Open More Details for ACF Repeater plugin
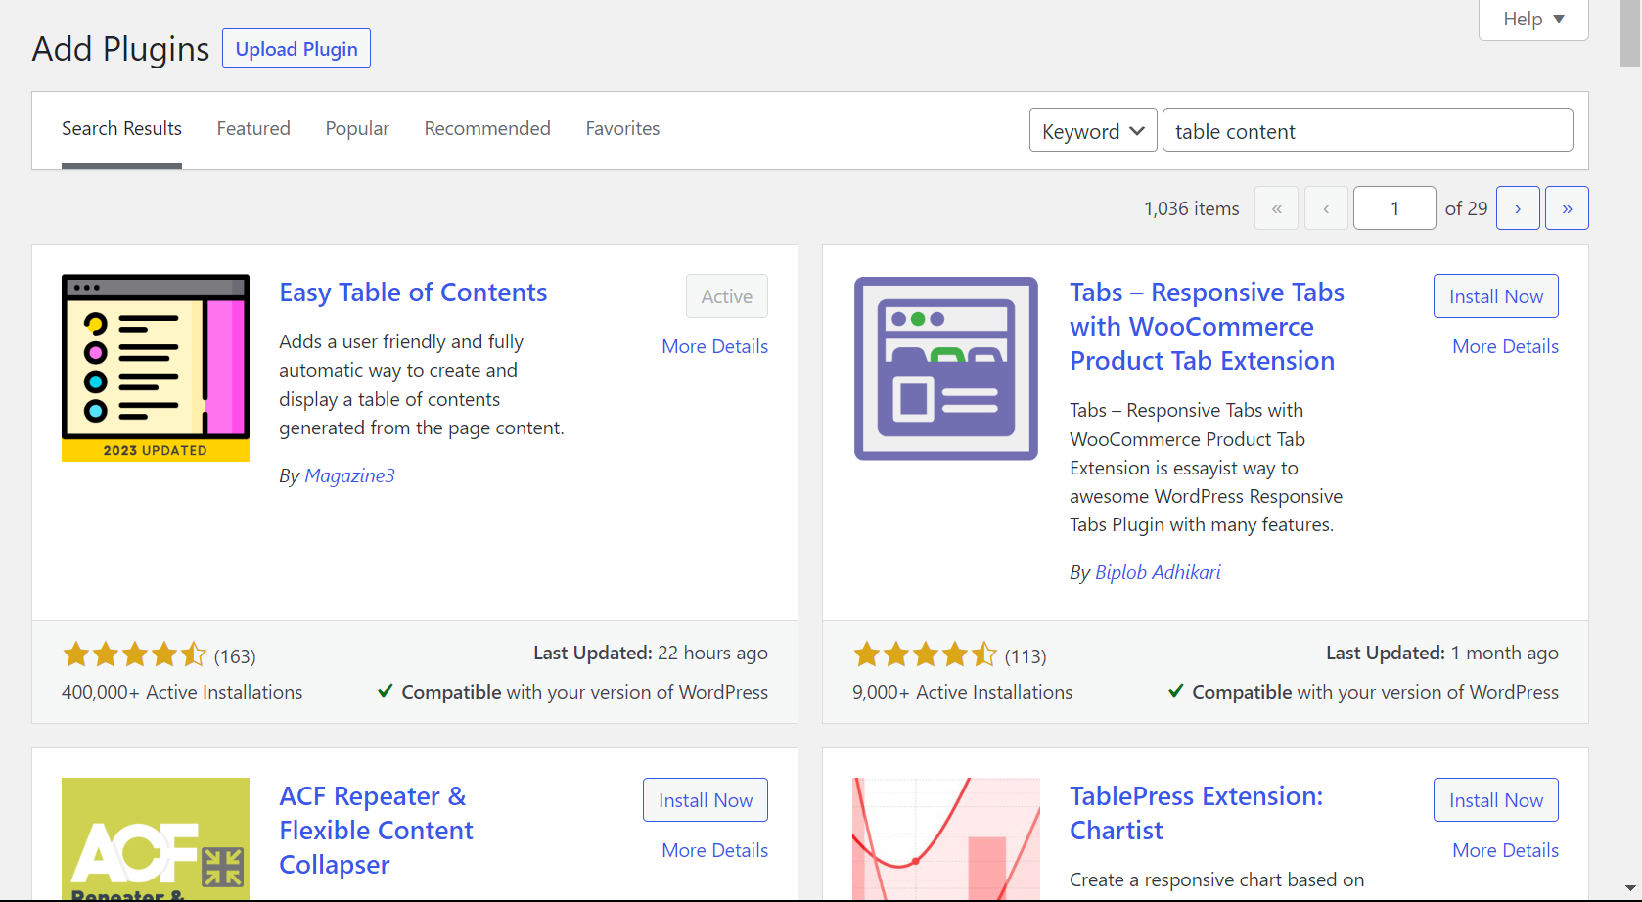Viewport: 1642px width, 902px height. click(714, 850)
